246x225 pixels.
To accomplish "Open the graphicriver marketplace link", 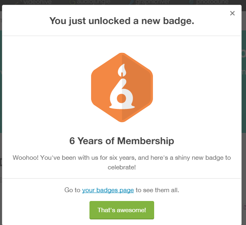I will click(151, 2).
